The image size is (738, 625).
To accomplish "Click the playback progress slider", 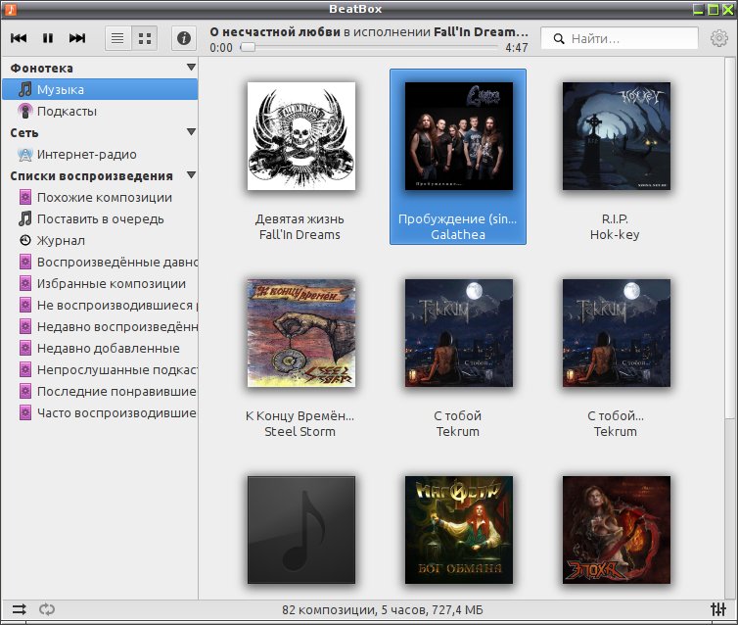I will pyautogui.click(x=369, y=48).
